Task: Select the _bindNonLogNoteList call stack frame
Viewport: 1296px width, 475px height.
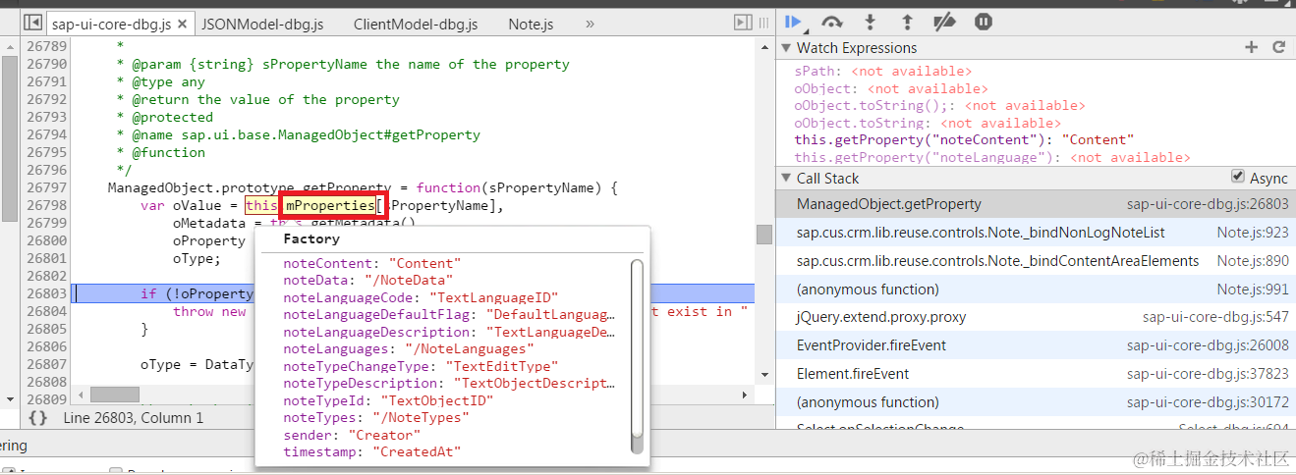Action: pos(1036,233)
